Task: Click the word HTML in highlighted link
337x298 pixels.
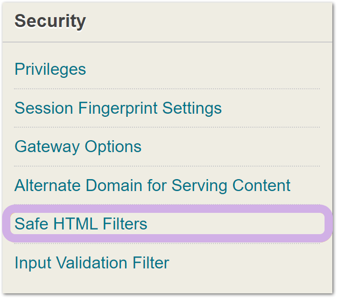Action: click(x=75, y=224)
